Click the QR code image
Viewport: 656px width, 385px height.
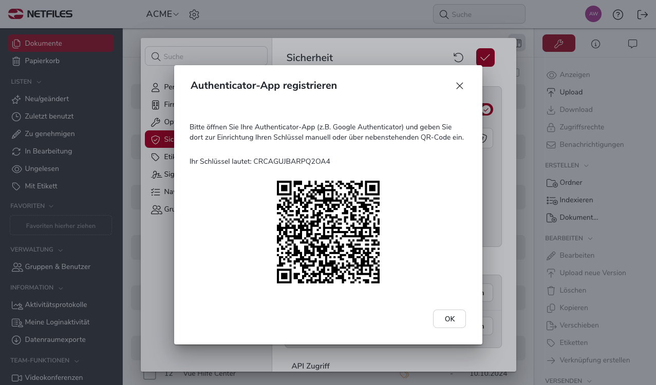point(328,232)
